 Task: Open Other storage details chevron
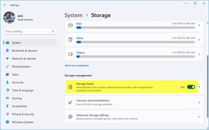coord(199,40)
